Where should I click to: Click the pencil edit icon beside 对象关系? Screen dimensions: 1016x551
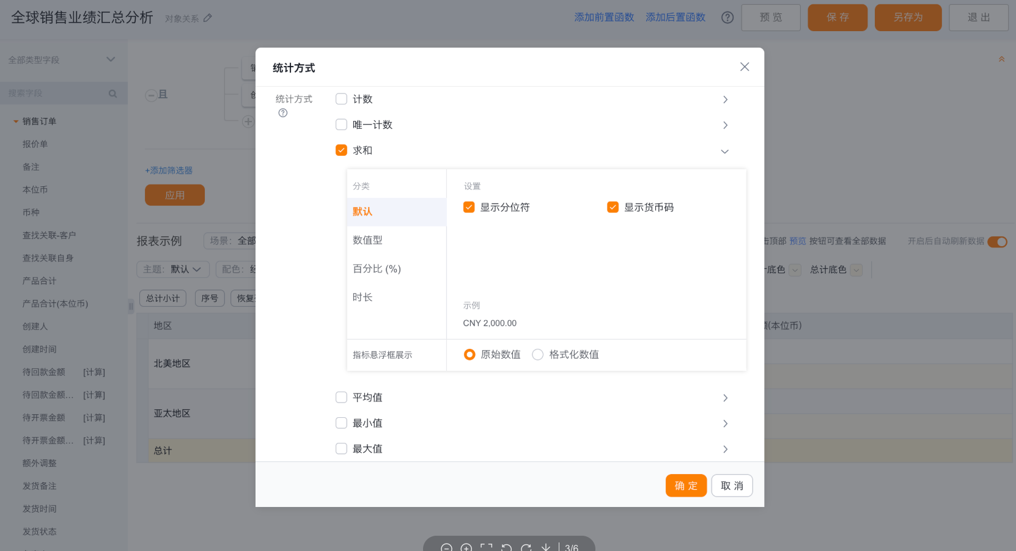[x=208, y=18]
